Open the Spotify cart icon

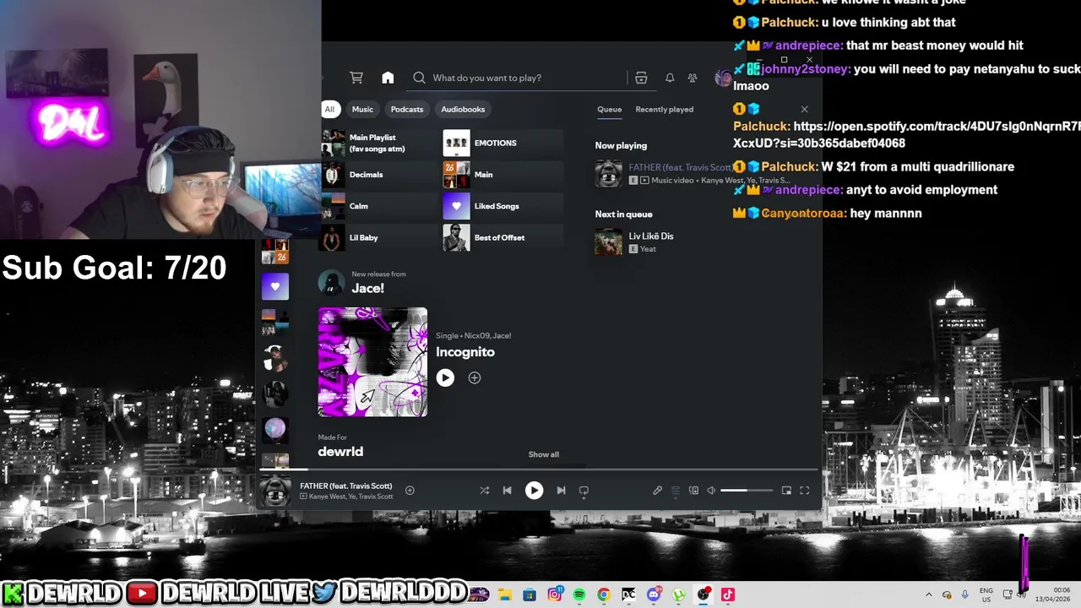click(x=356, y=78)
